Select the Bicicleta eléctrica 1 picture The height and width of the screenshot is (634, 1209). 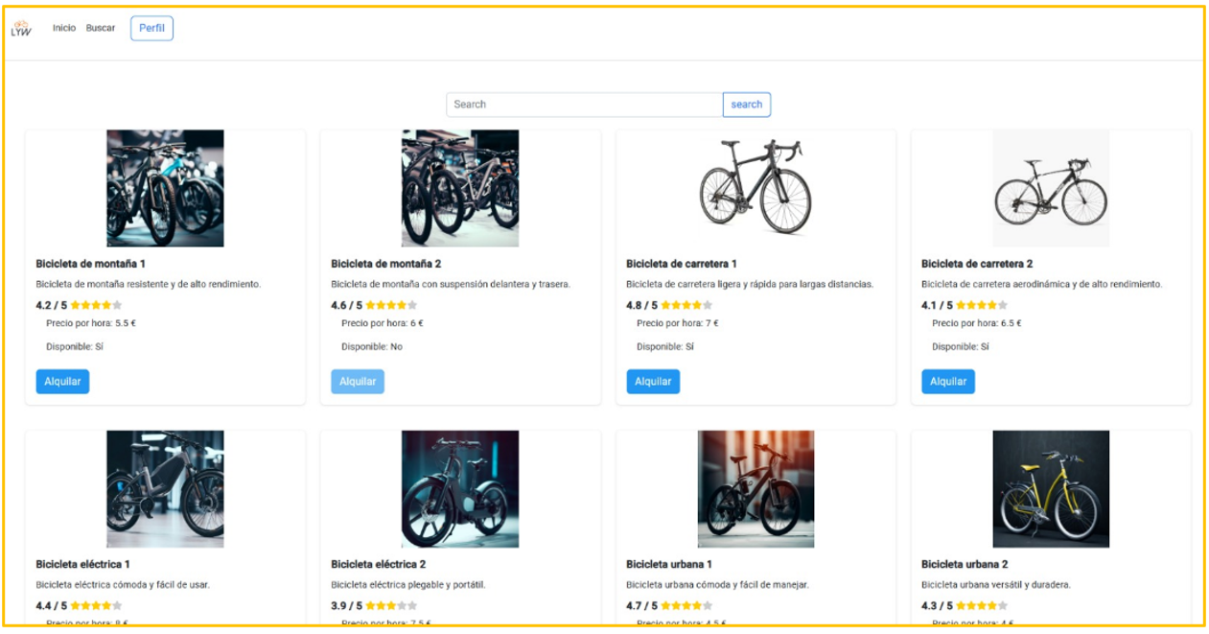tap(165, 489)
